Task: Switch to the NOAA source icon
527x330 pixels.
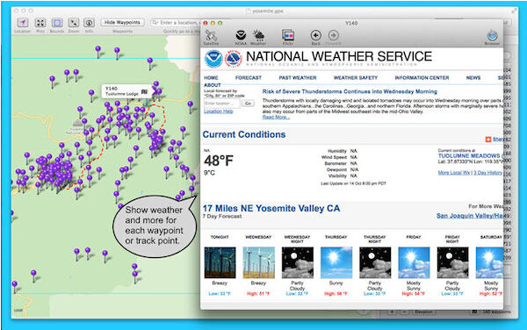Action: tap(241, 36)
